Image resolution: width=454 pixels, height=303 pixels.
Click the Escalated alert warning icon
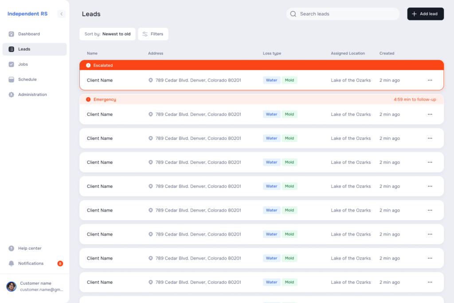88,65
